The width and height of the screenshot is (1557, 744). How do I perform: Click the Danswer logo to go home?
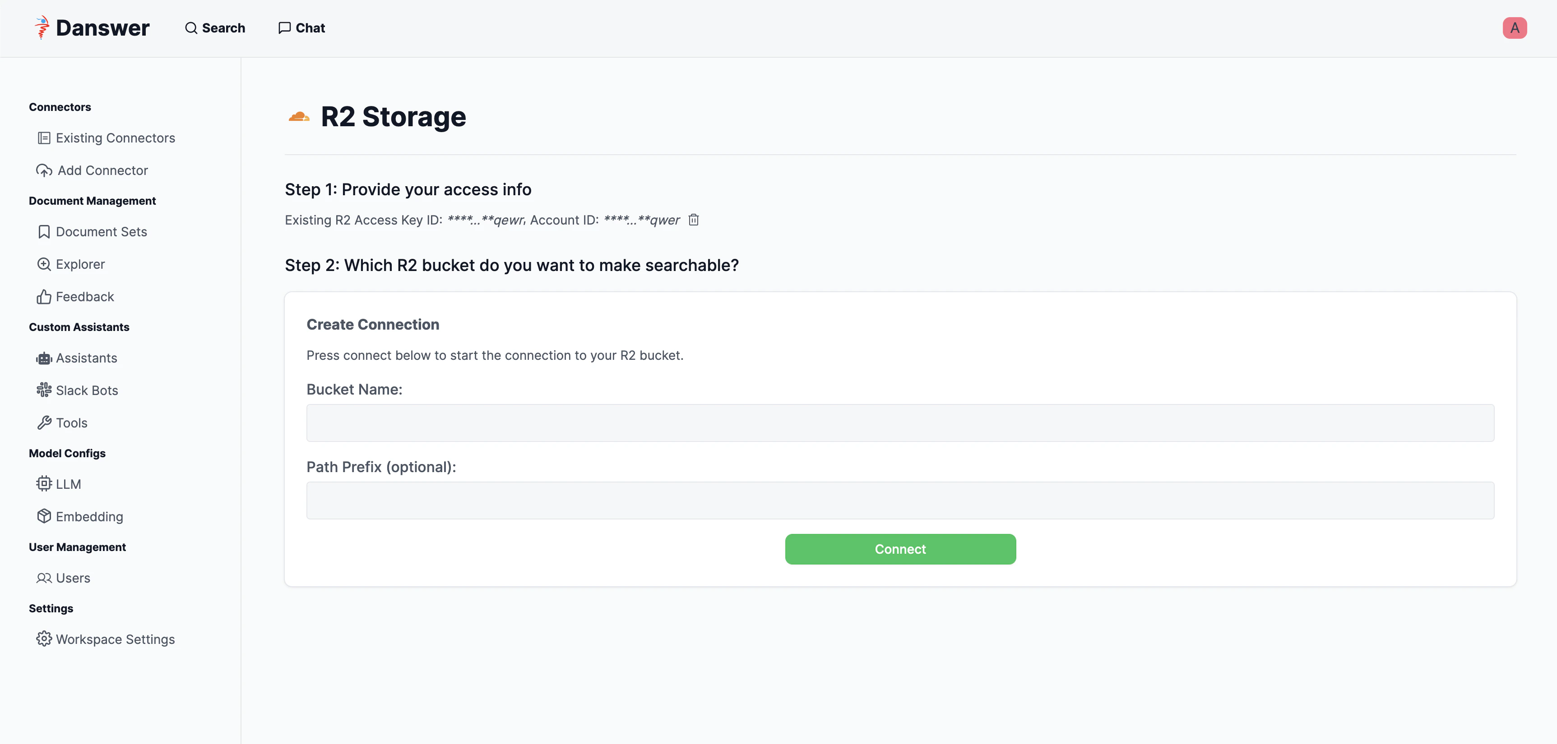coord(92,28)
